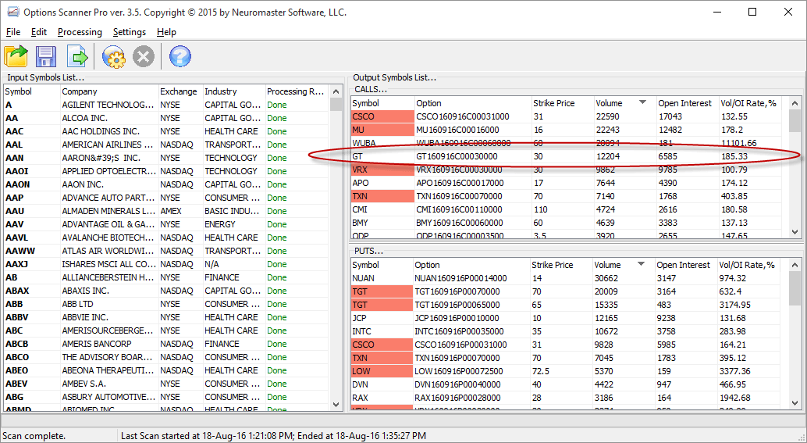Open file with the folder toolbar icon
Viewport: 807px width, 443px height.
(x=16, y=56)
